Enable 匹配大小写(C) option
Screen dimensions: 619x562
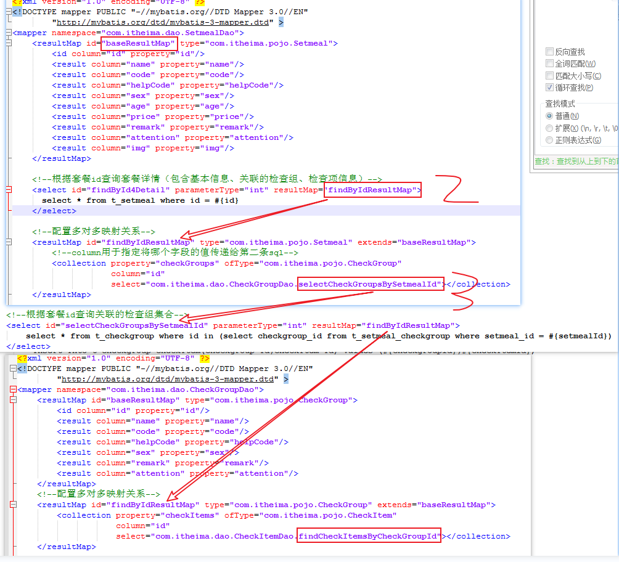pyautogui.click(x=549, y=75)
